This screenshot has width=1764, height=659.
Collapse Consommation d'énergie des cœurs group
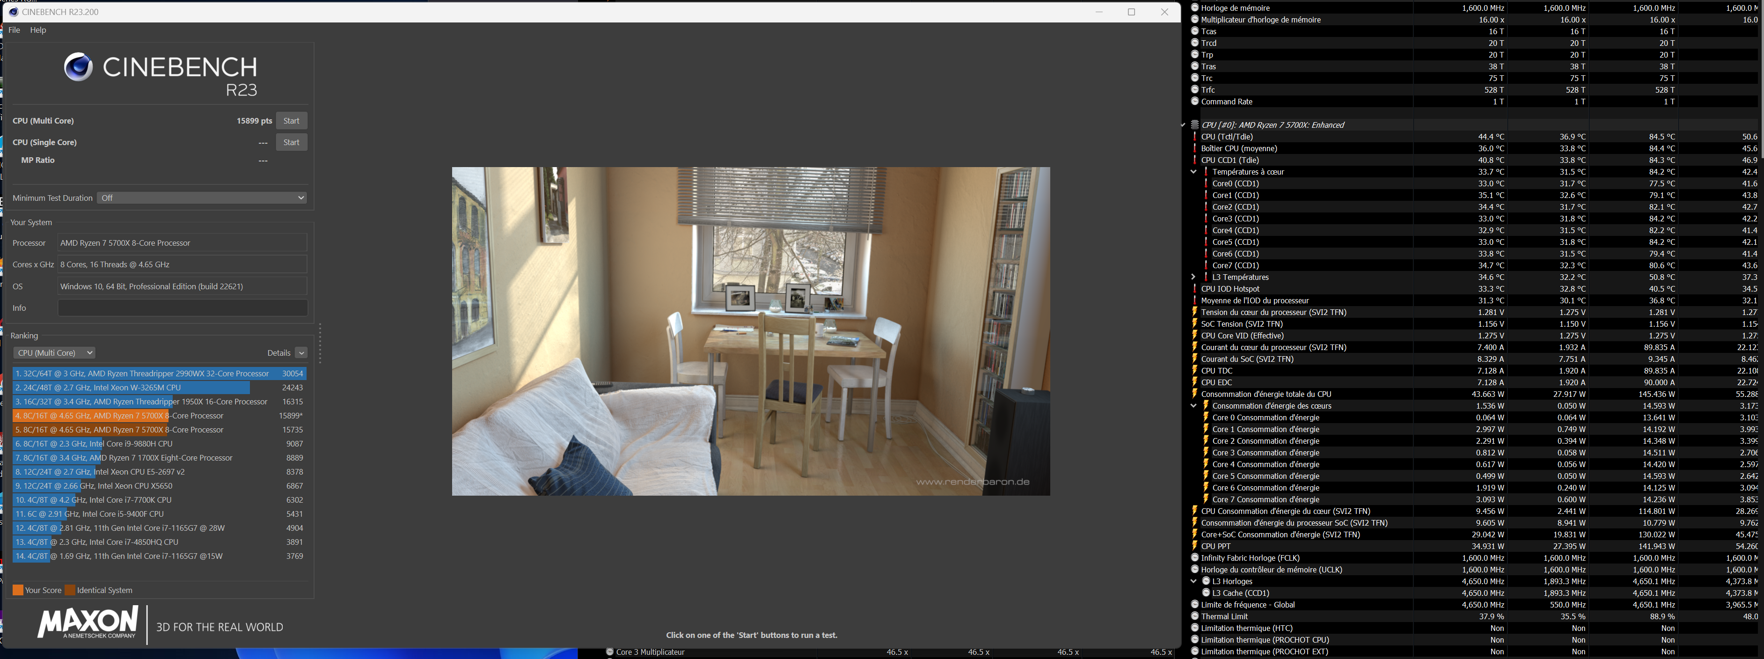pyautogui.click(x=1193, y=406)
